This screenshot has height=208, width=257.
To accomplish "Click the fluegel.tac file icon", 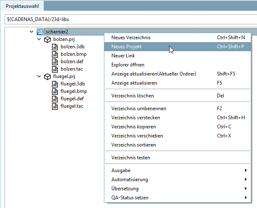I will tap(55, 106).
